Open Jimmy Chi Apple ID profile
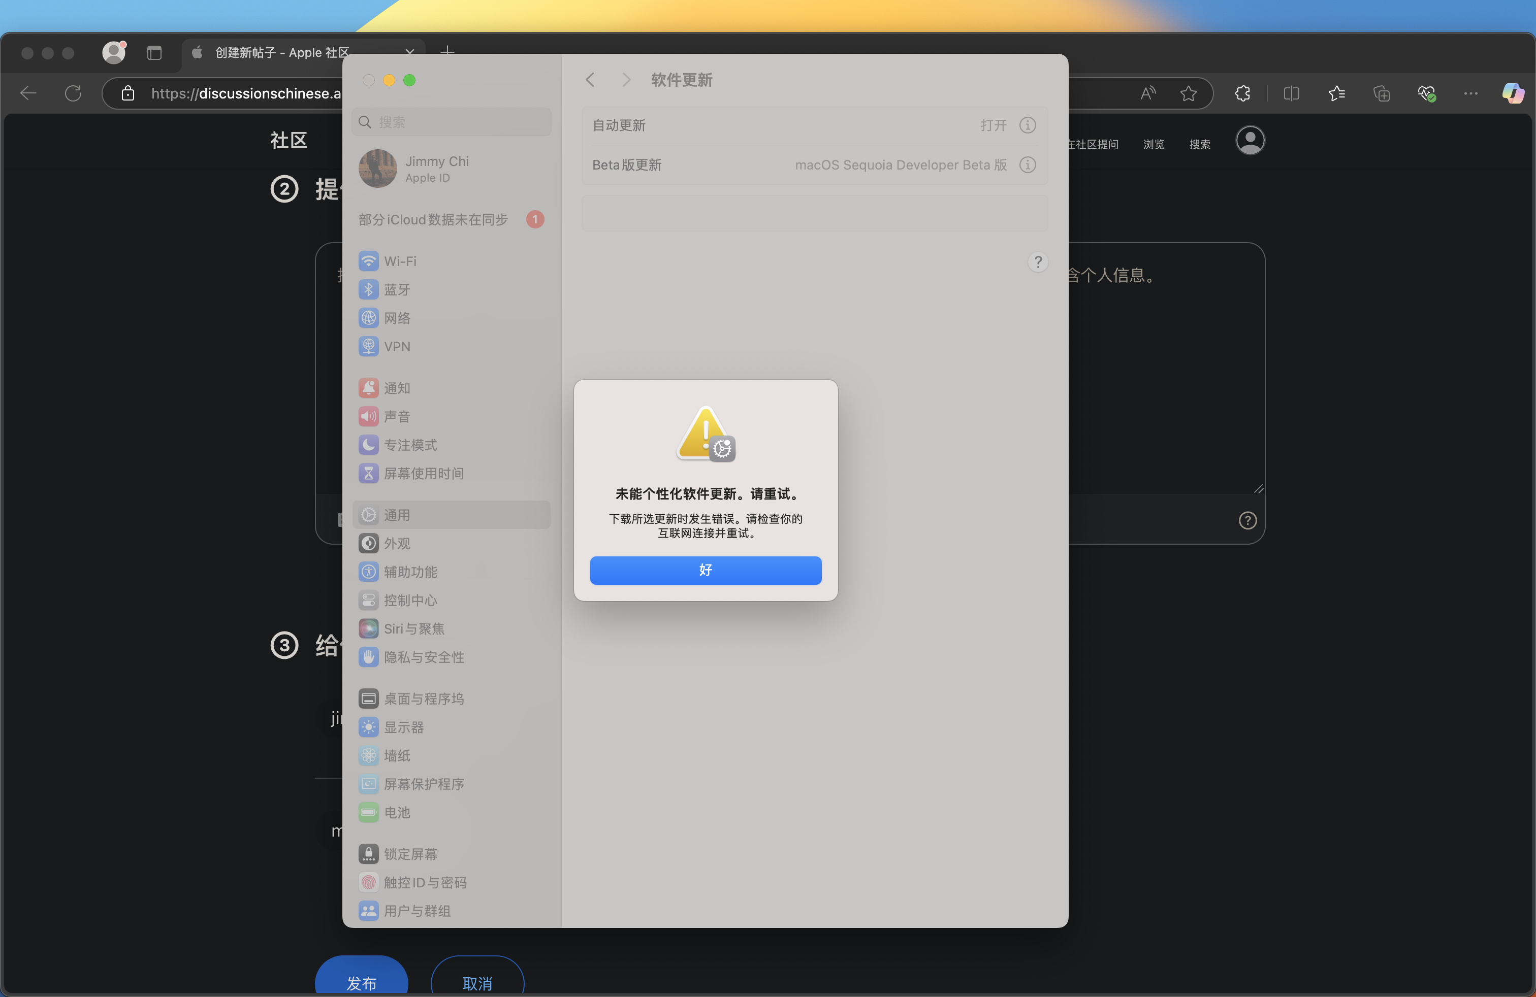 (x=436, y=169)
